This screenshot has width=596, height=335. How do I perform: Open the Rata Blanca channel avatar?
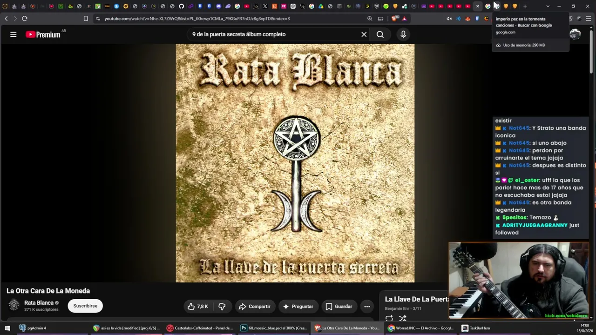pos(14,305)
